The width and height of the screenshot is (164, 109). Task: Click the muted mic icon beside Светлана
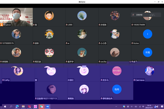point(134,80)
